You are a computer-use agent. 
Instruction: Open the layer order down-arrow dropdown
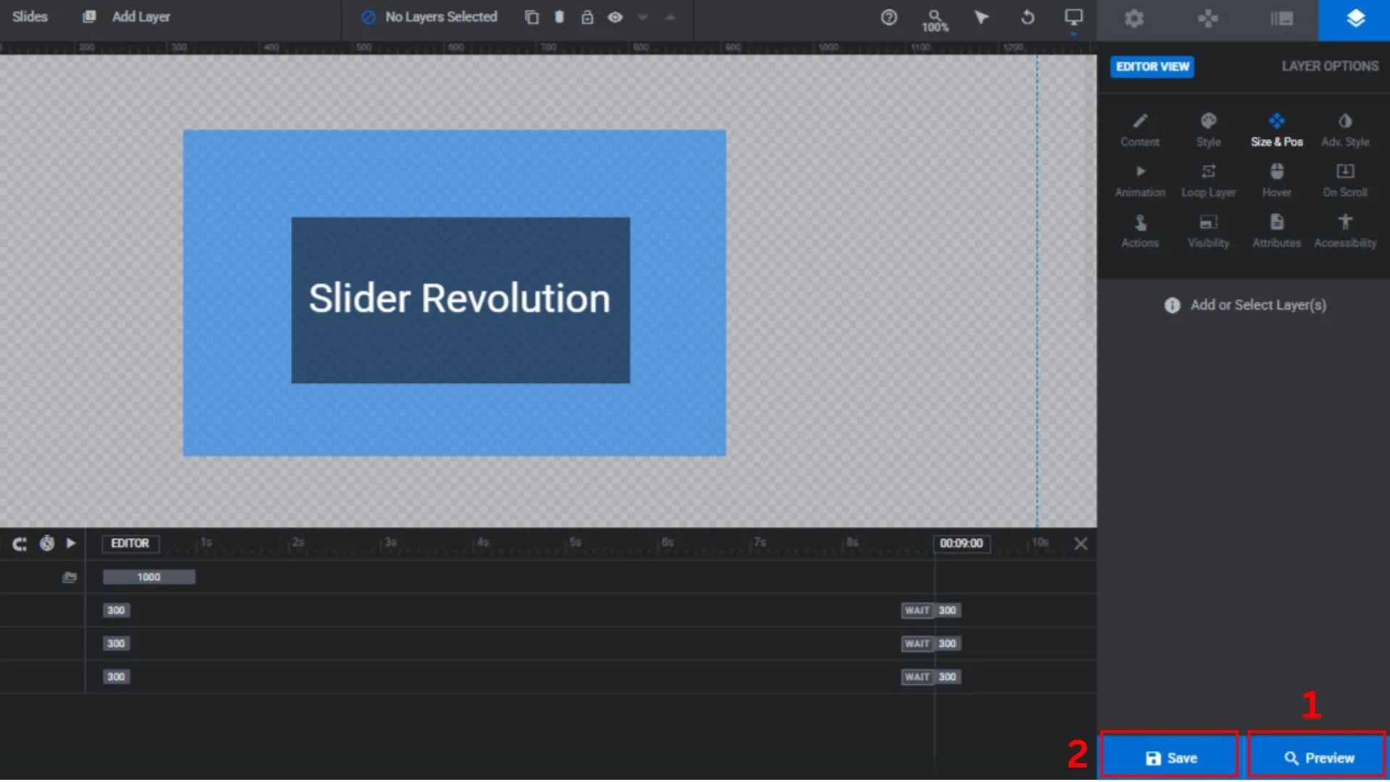coord(642,17)
